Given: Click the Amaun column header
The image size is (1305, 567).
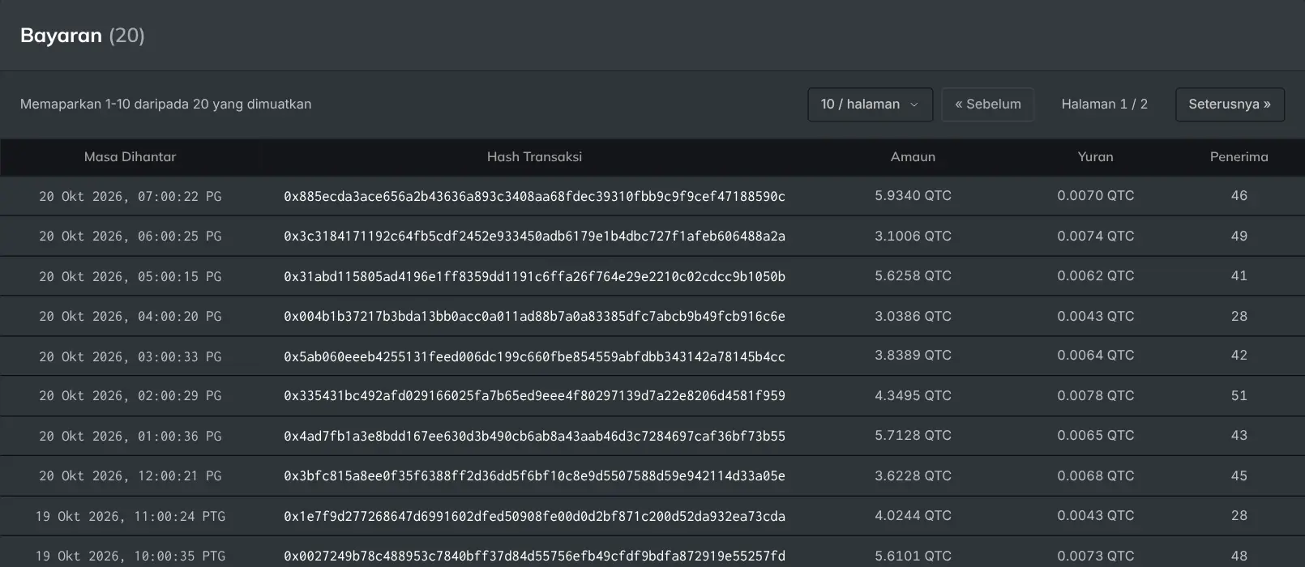Looking at the screenshot, I should point(913,157).
